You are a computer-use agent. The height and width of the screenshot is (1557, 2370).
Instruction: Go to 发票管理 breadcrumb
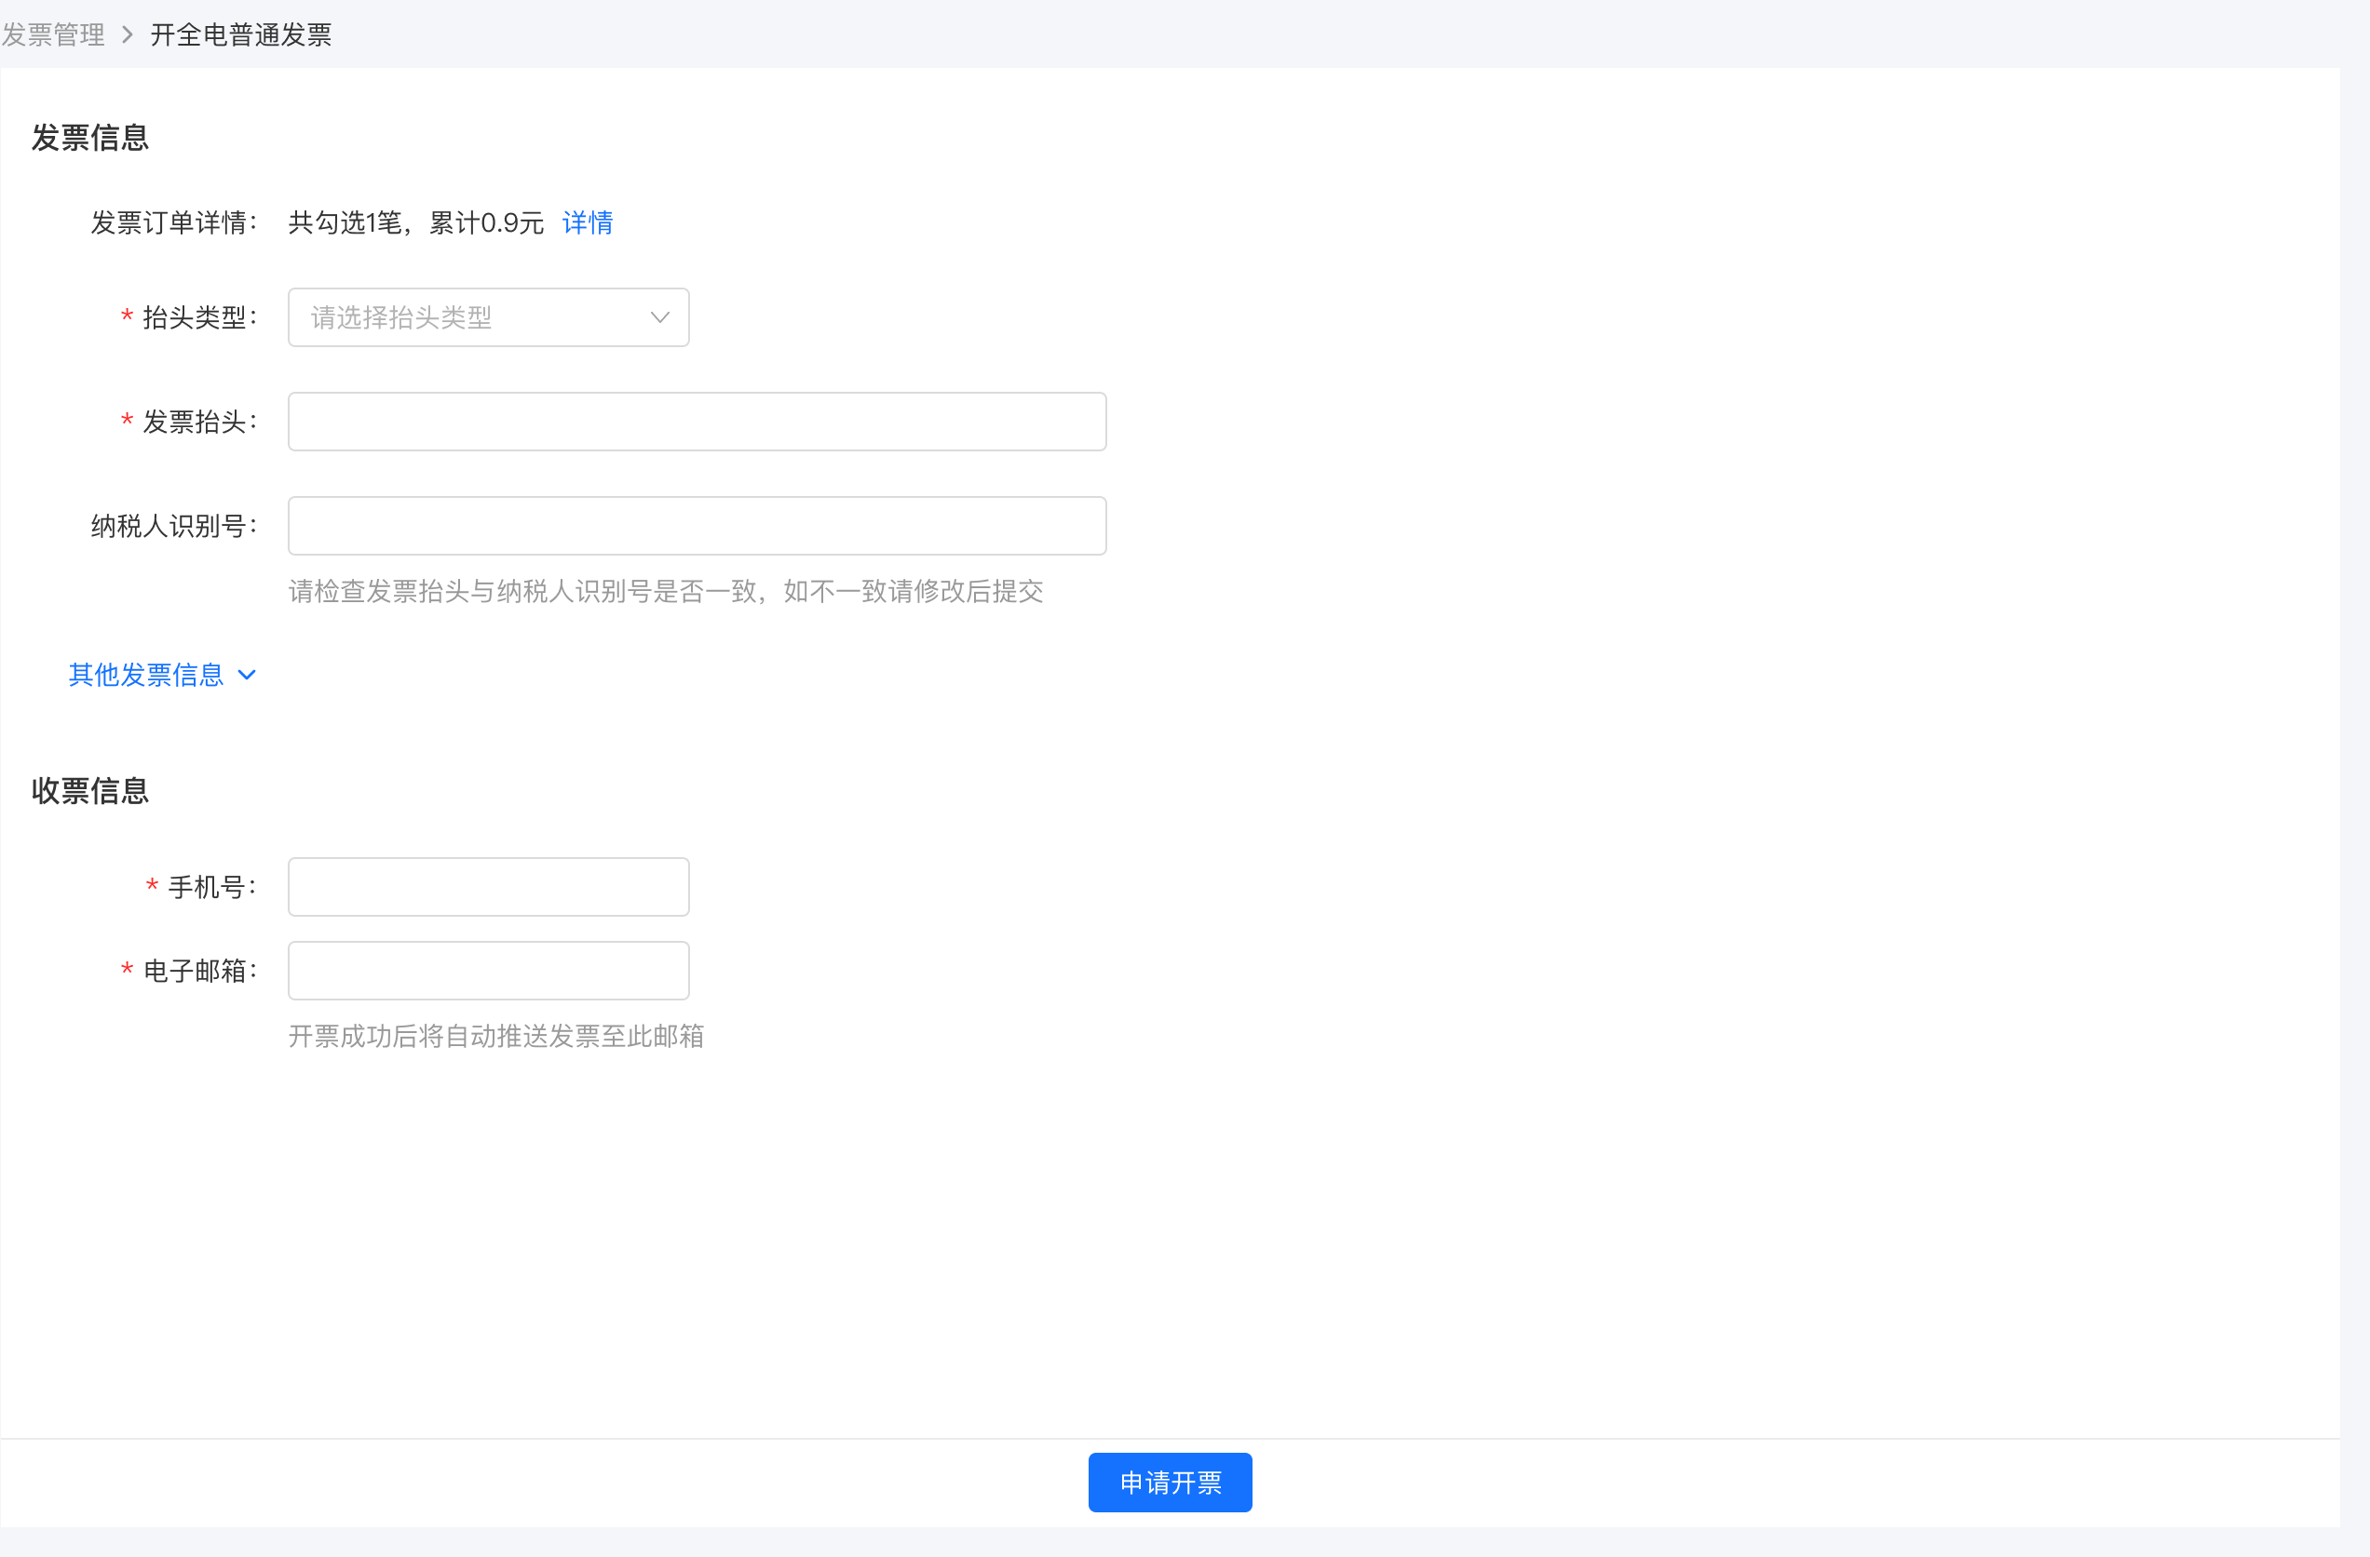[x=53, y=34]
